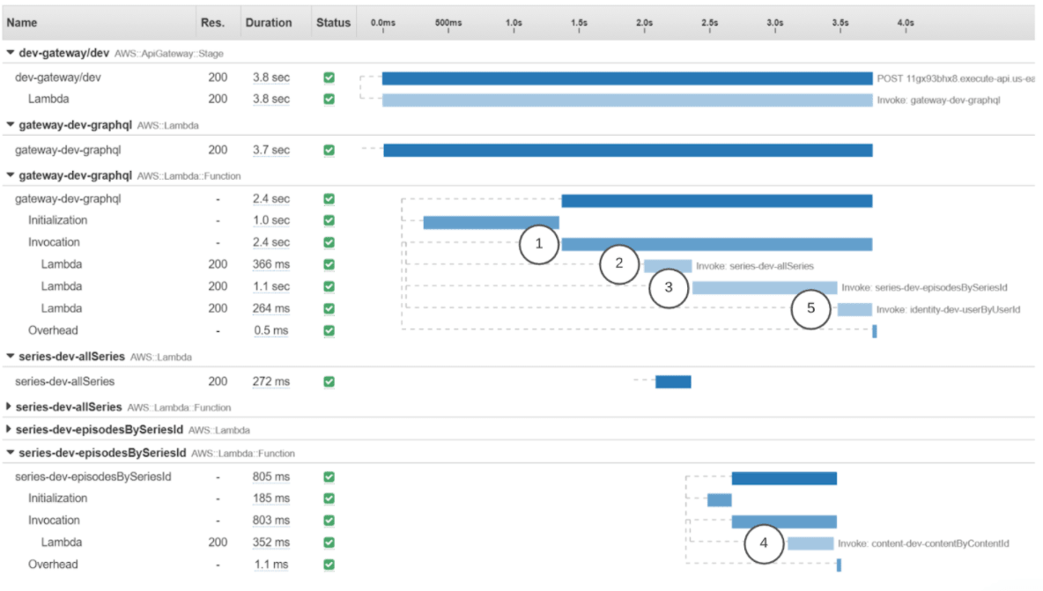The height and width of the screenshot is (591, 1043).
Task: Expand series-dev-episodesBySeriesId AWS::Lambda group
Action: tap(9, 430)
